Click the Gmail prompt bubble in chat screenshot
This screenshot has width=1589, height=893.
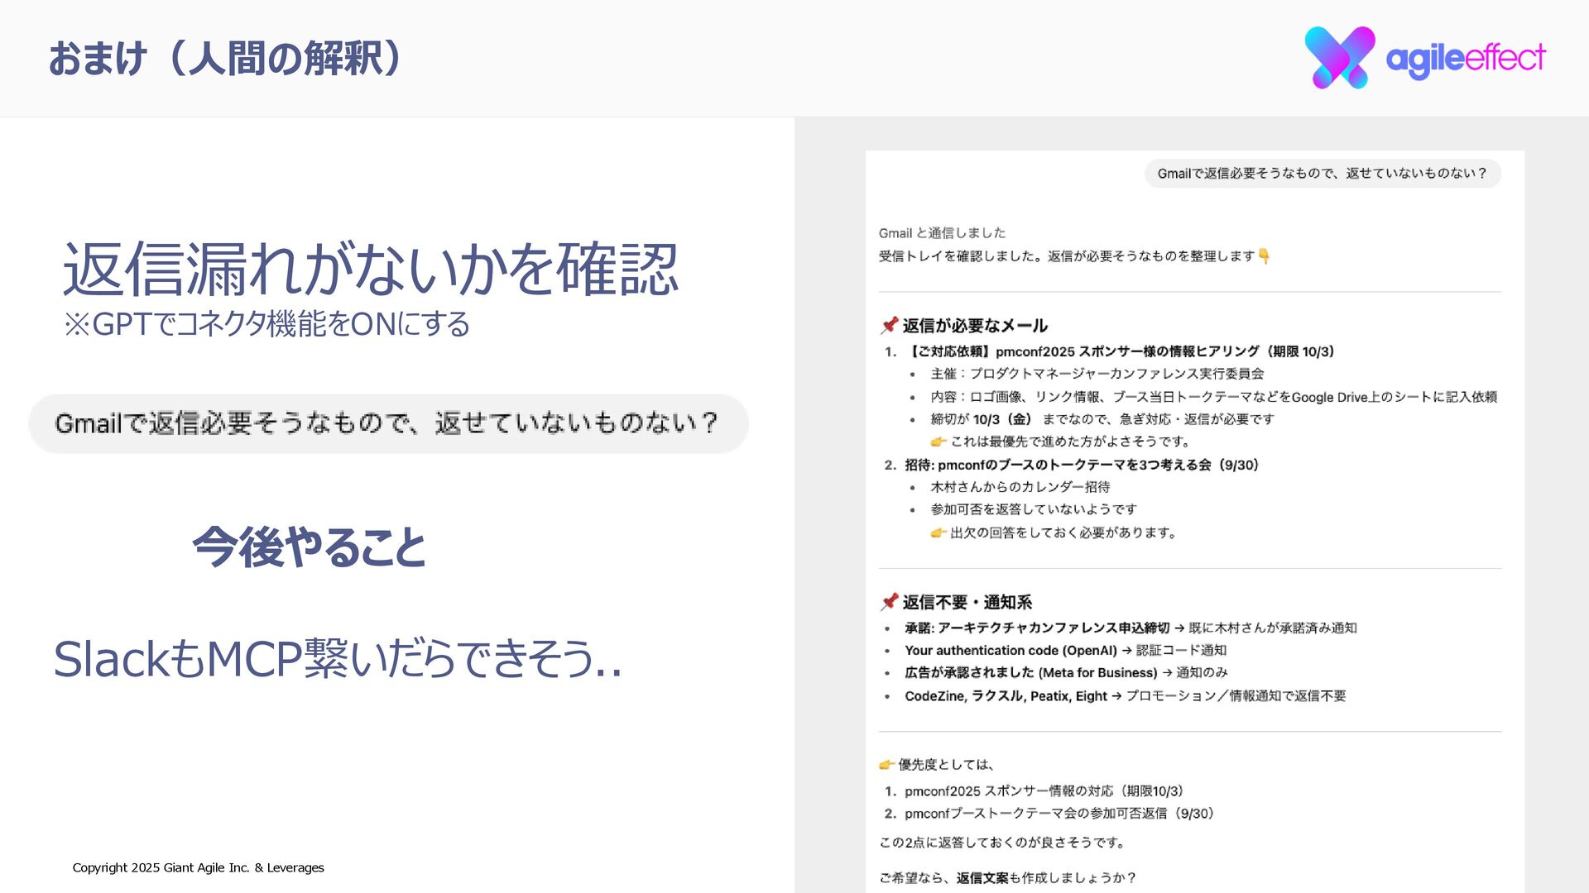1322,174
